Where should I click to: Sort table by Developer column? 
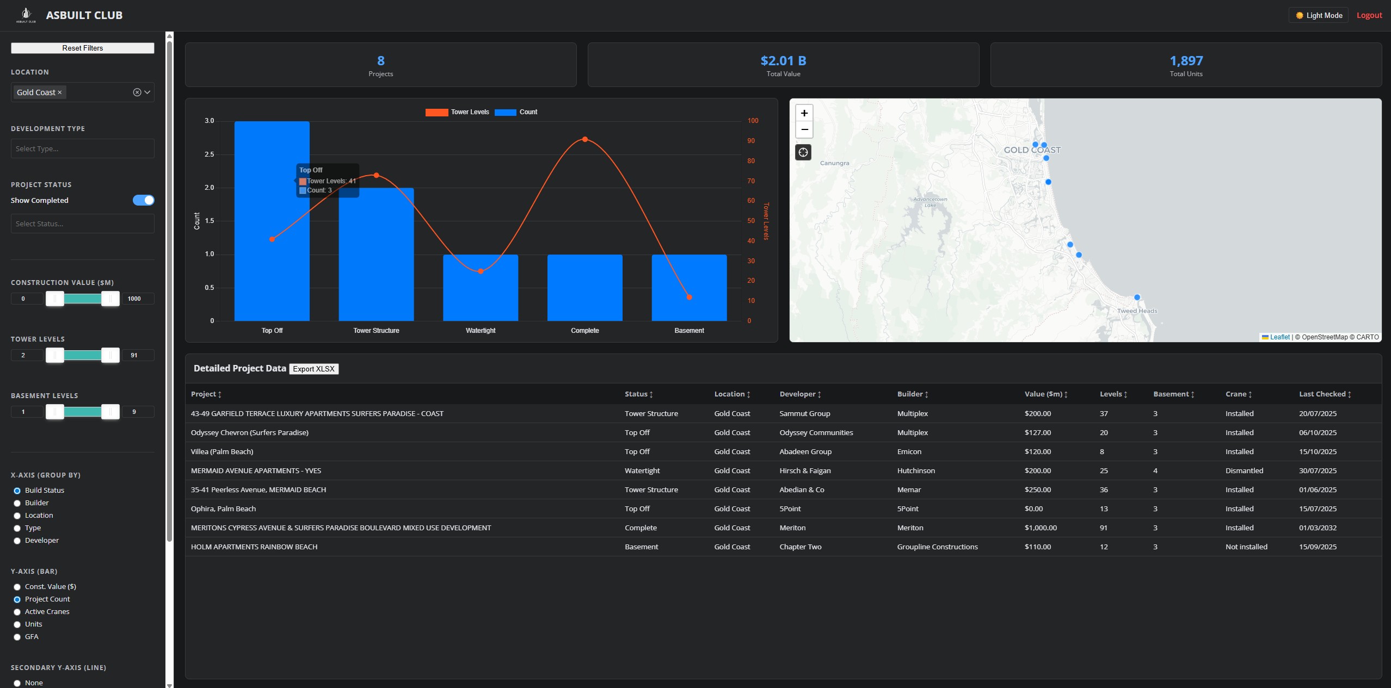click(x=801, y=394)
